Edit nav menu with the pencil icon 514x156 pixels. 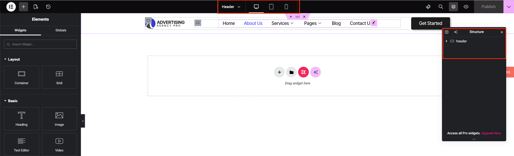[x=374, y=23]
